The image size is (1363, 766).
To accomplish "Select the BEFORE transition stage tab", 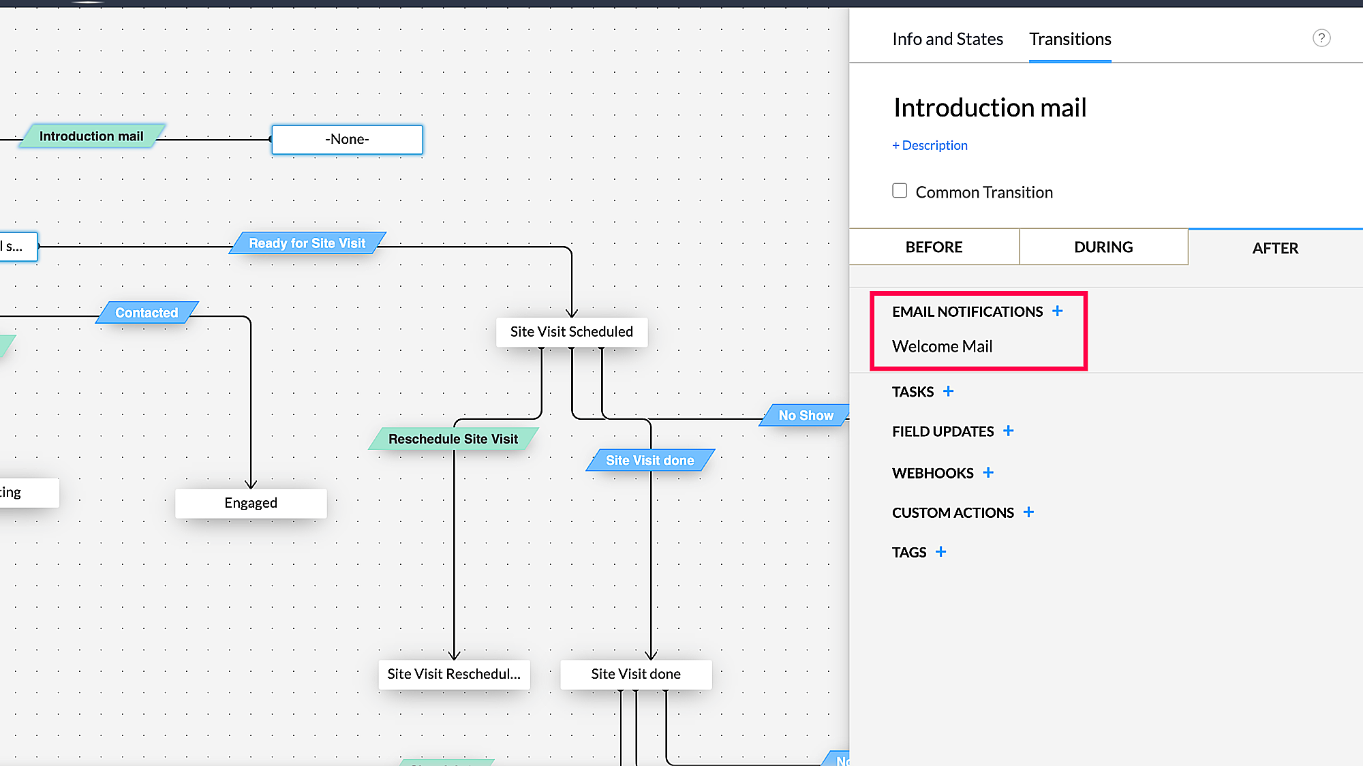I will point(934,247).
